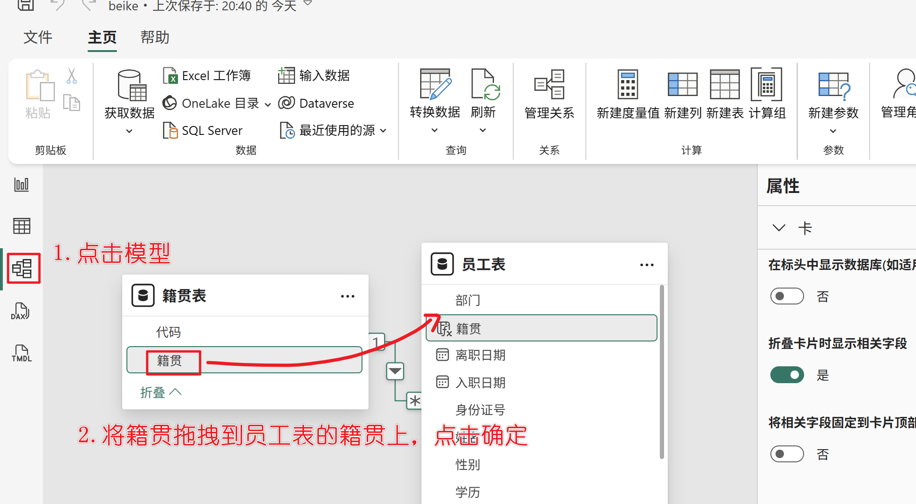Select 离职日期 field in 员工表
This screenshot has width=916, height=504.
tap(480, 356)
